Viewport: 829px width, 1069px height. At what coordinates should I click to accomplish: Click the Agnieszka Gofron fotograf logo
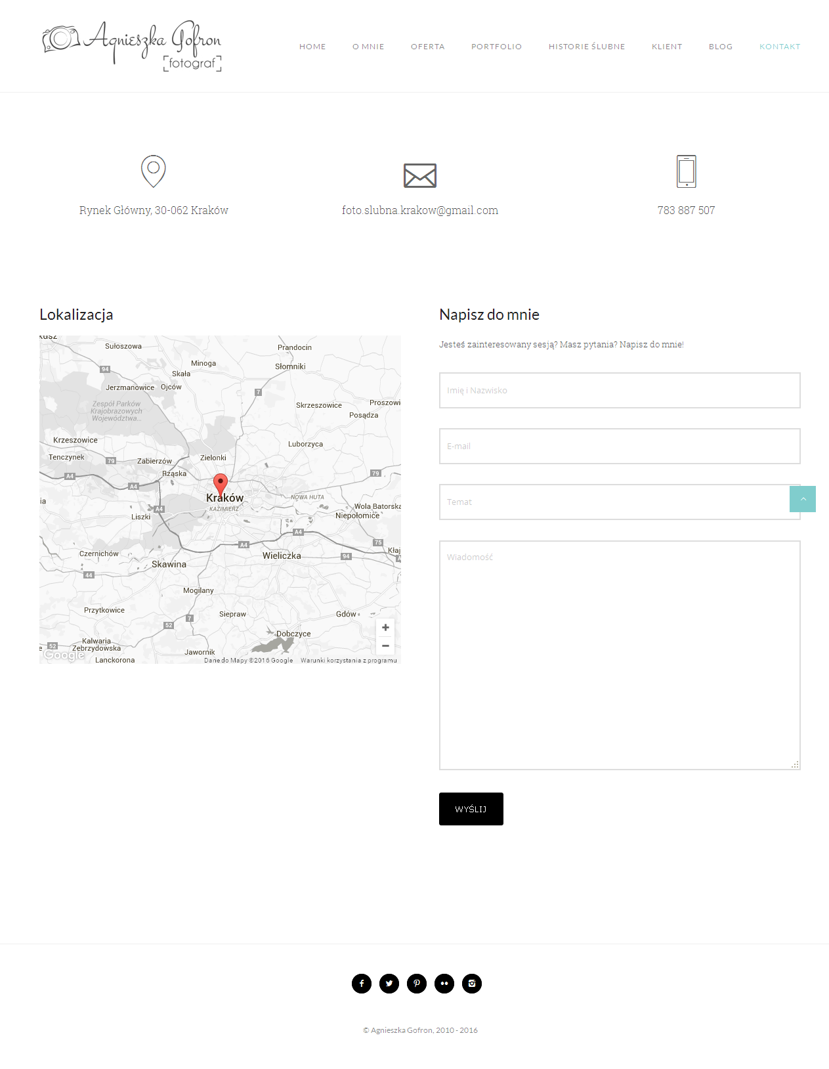(133, 45)
